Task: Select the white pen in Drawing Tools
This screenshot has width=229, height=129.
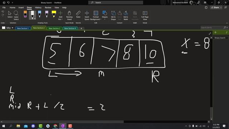Action: [32, 14]
